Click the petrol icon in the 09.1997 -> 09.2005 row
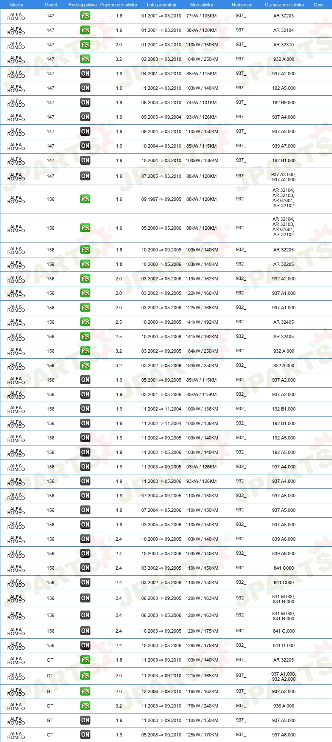332x742 pixels. [x=85, y=199]
